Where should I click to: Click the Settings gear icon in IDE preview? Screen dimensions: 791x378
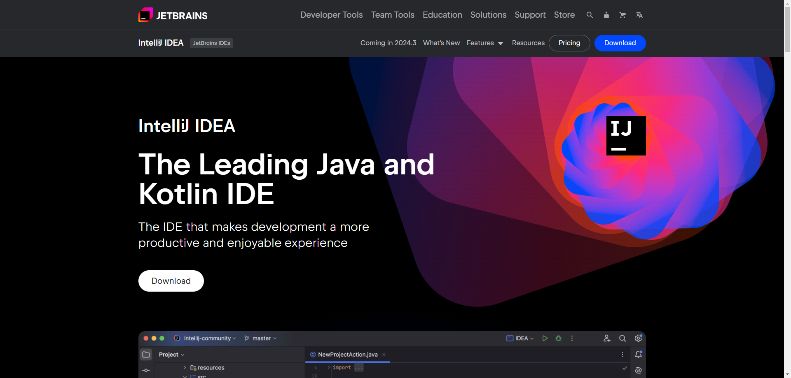(638, 338)
